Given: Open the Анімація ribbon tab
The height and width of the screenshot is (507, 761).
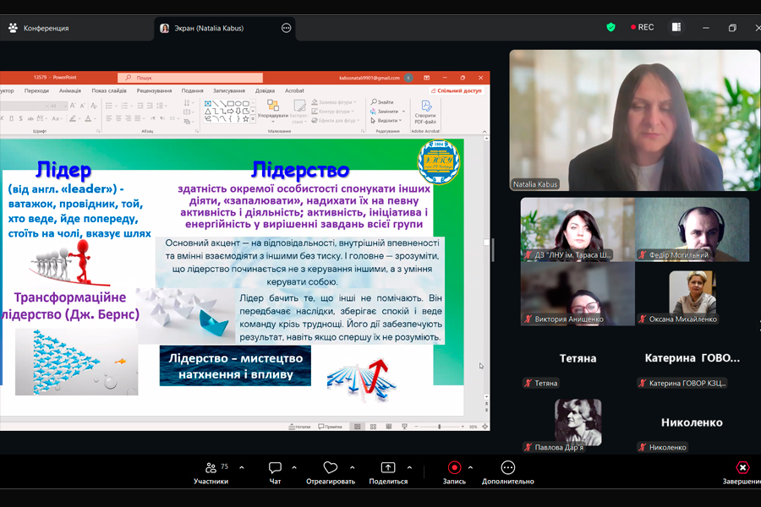Looking at the screenshot, I should pyautogui.click(x=70, y=90).
